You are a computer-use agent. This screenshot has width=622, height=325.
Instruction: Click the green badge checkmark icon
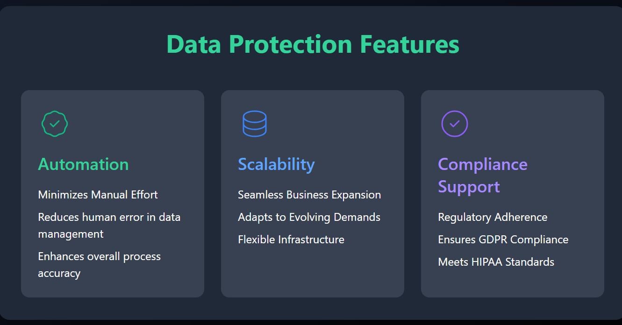pyautogui.click(x=55, y=124)
